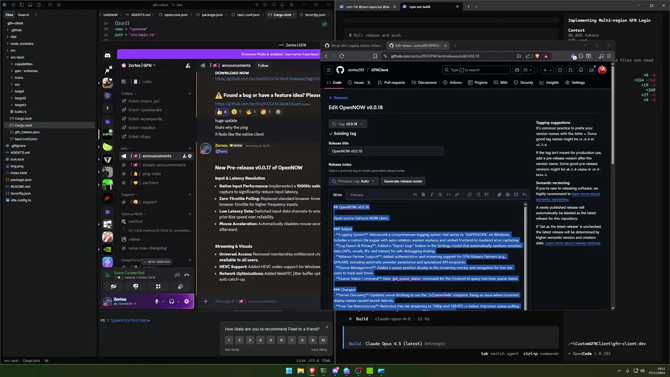Open GFNClient issues link in Discord
The image size is (670, 377).
258,104
